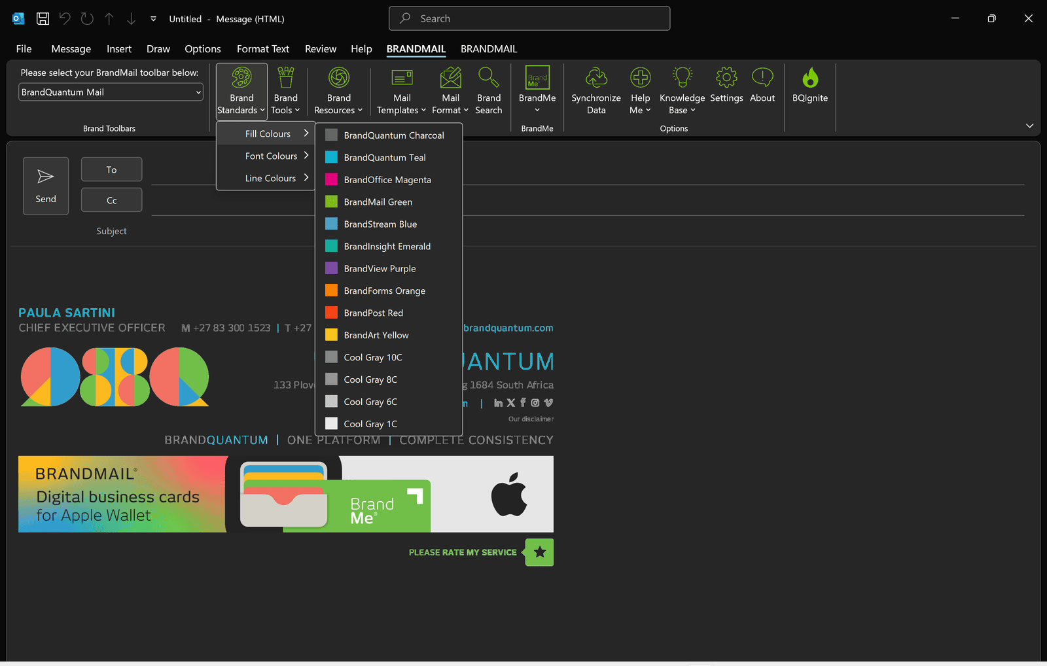Click the To recipients button
The height and width of the screenshot is (666, 1047).
(111, 169)
